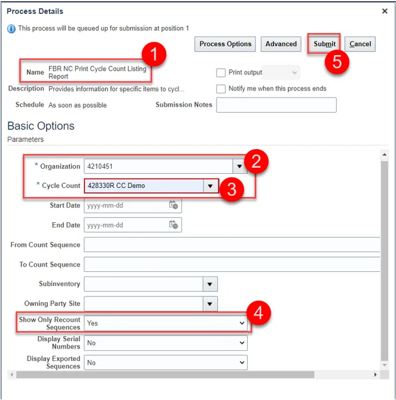Click the vertical scrollbar thumb
This screenshot has width=396, height=400.
tap(385, 260)
